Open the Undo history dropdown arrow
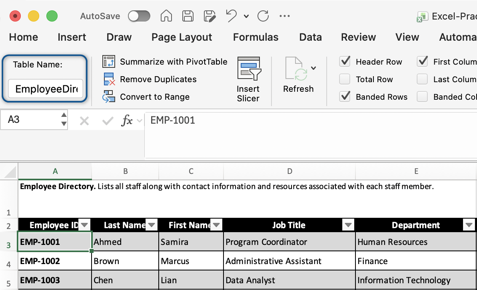The image size is (477, 290). pyautogui.click(x=246, y=16)
